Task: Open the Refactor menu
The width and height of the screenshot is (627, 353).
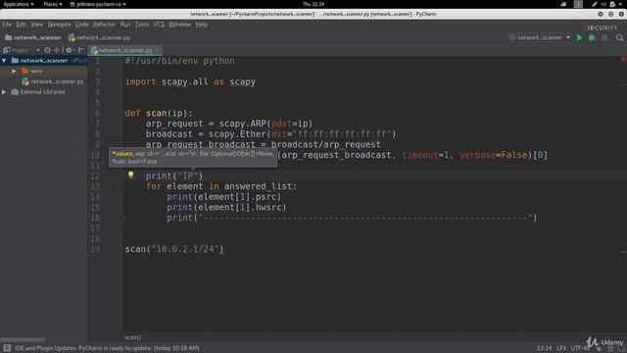Action: [x=104, y=25]
